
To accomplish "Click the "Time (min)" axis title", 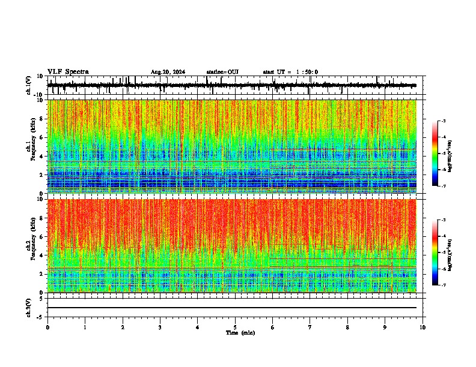I will pyautogui.click(x=240, y=333).
